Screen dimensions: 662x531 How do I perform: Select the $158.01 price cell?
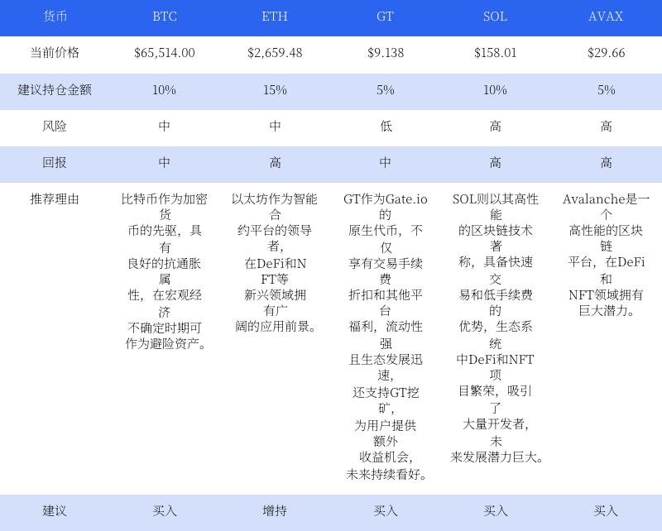point(496,53)
